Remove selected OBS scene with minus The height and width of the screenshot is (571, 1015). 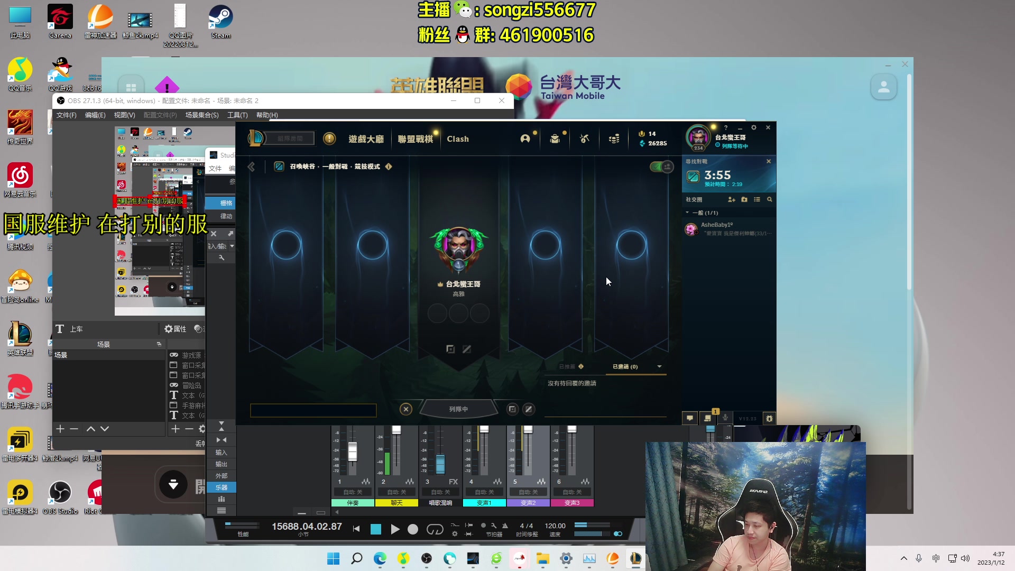click(x=74, y=429)
